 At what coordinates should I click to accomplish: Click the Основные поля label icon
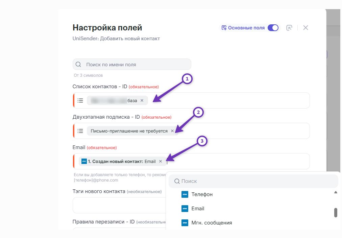pos(224,28)
